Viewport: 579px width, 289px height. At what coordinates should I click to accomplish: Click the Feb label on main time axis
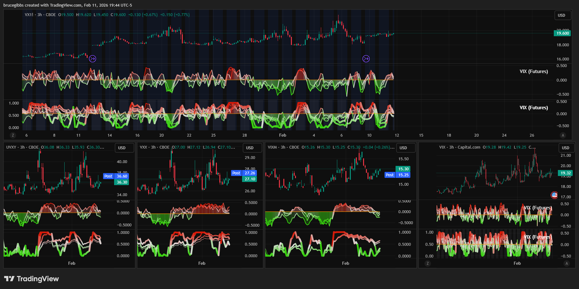282,135
